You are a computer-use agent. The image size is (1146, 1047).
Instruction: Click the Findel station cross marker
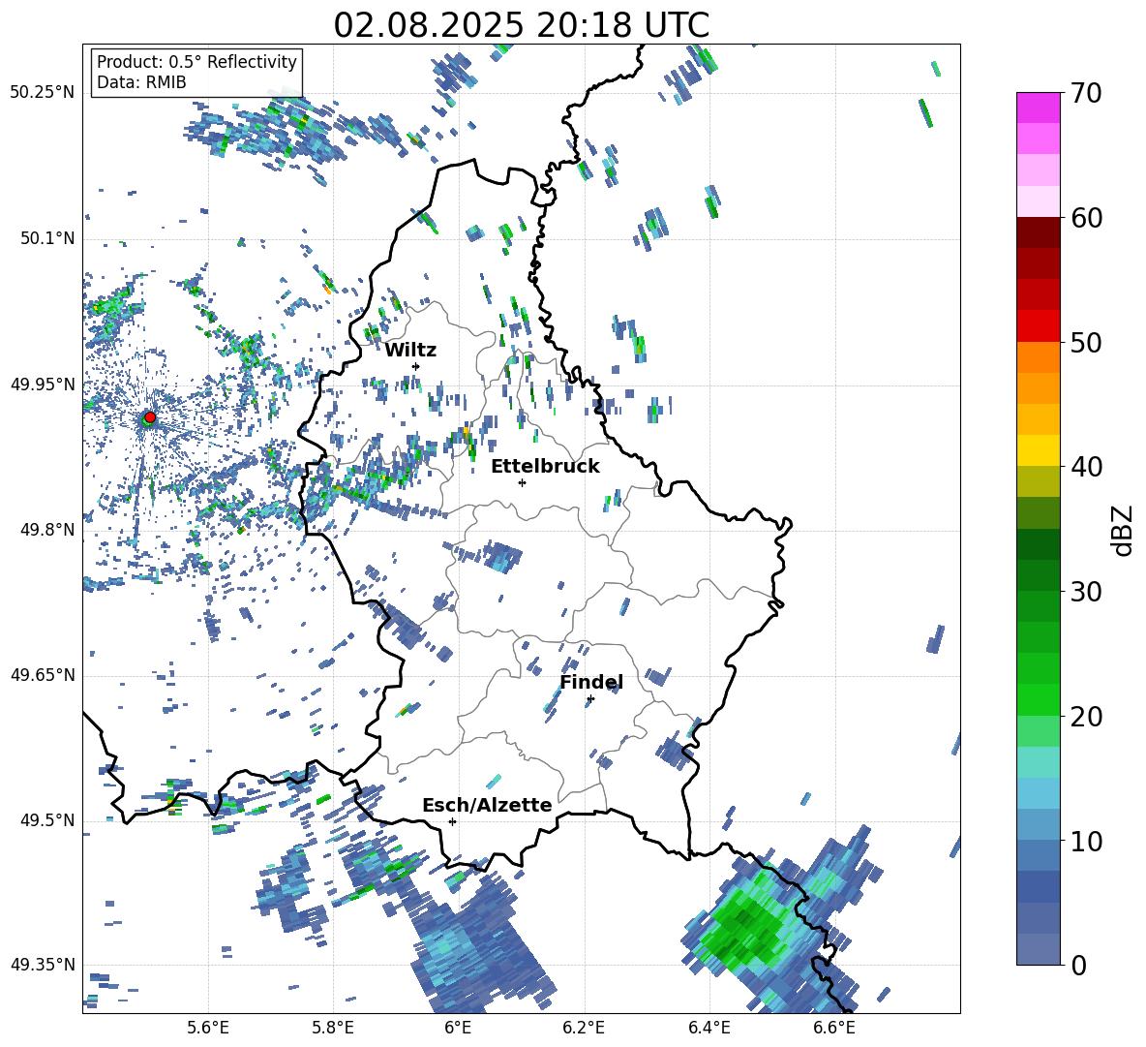[590, 699]
